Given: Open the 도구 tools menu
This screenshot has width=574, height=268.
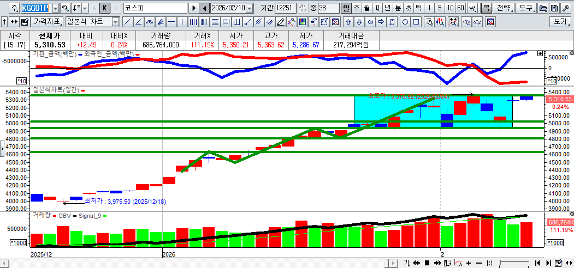Looking at the screenshot, I should [x=525, y=8].
